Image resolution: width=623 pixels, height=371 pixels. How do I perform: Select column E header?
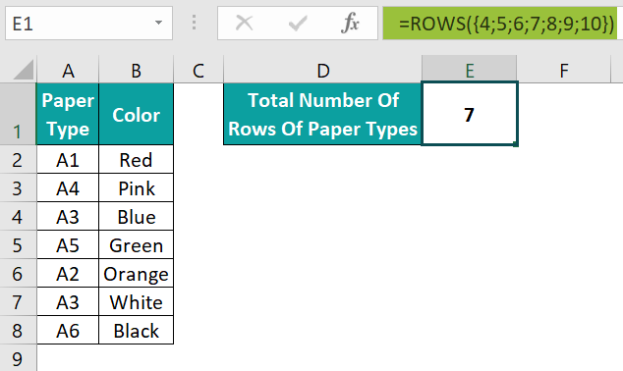[x=470, y=71]
